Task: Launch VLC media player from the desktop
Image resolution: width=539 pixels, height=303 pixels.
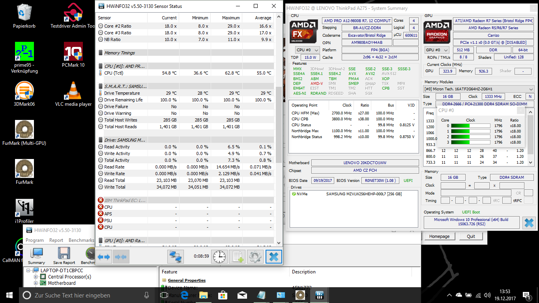Action: coord(73,94)
